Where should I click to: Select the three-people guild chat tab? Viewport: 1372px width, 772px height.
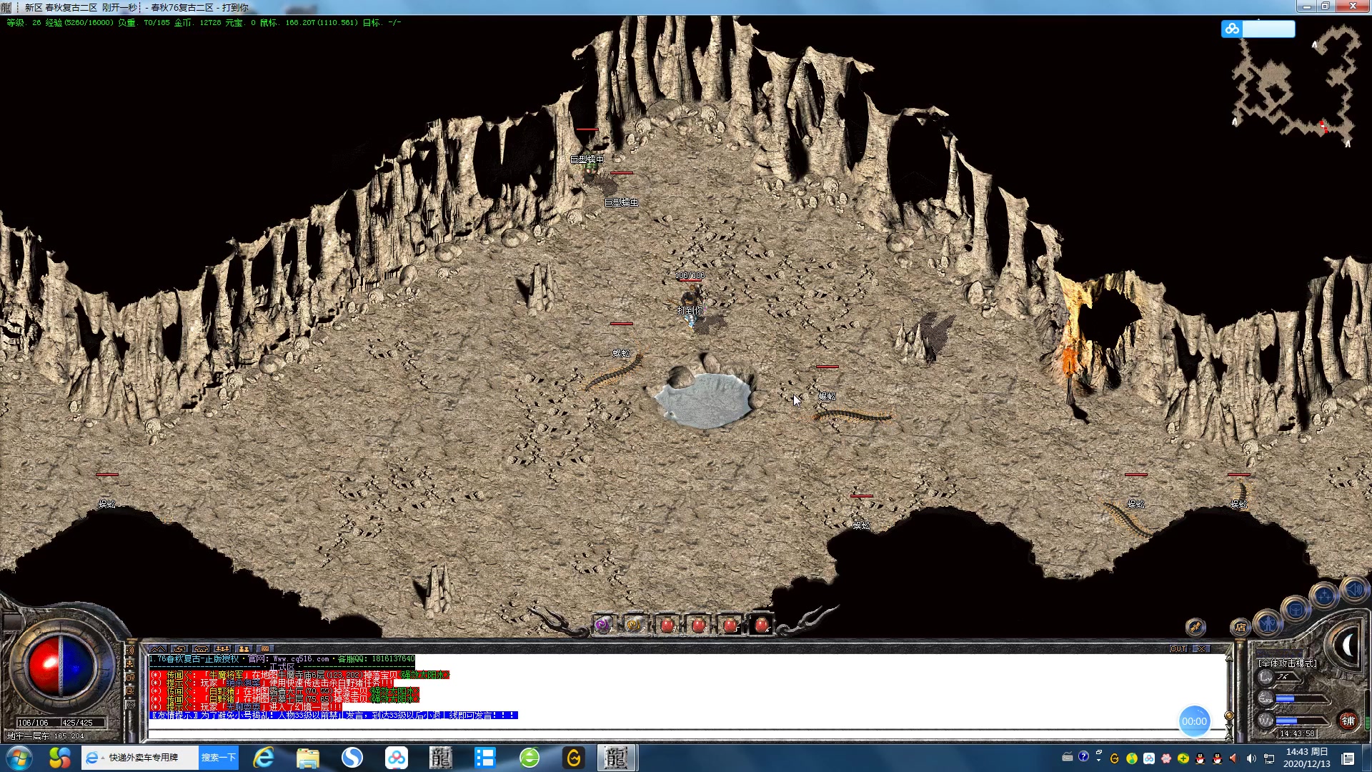click(222, 648)
